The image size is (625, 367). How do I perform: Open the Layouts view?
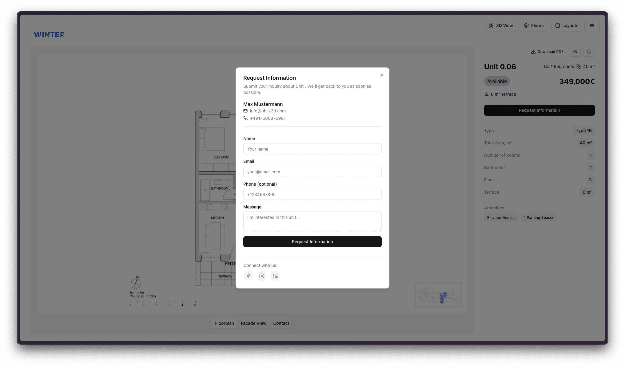pos(567,26)
